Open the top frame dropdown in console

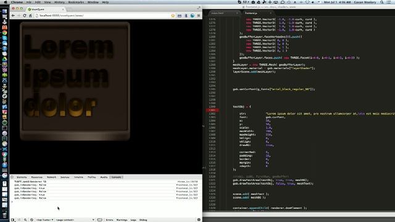point(44,220)
